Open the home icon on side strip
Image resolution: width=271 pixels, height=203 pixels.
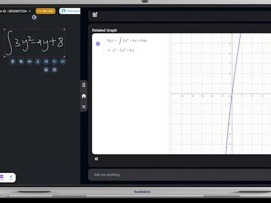click(x=84, y=96)
